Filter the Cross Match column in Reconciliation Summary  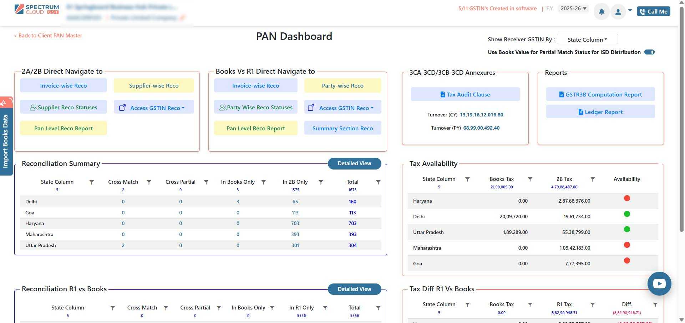(x=149, y=182)
